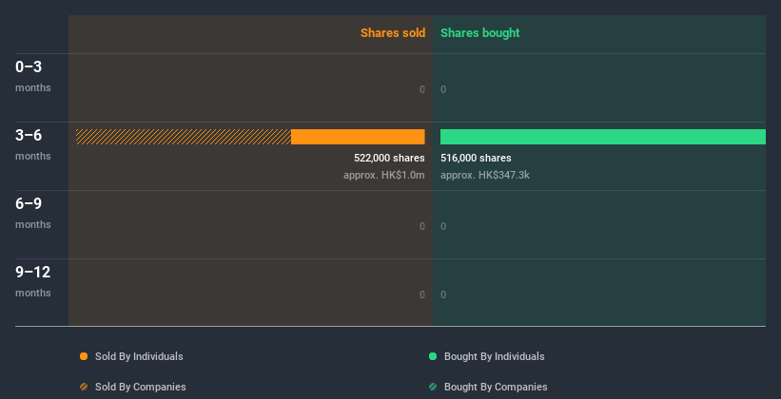Click the 522,000 shares value
781x399 pixels.
[389, 158]
